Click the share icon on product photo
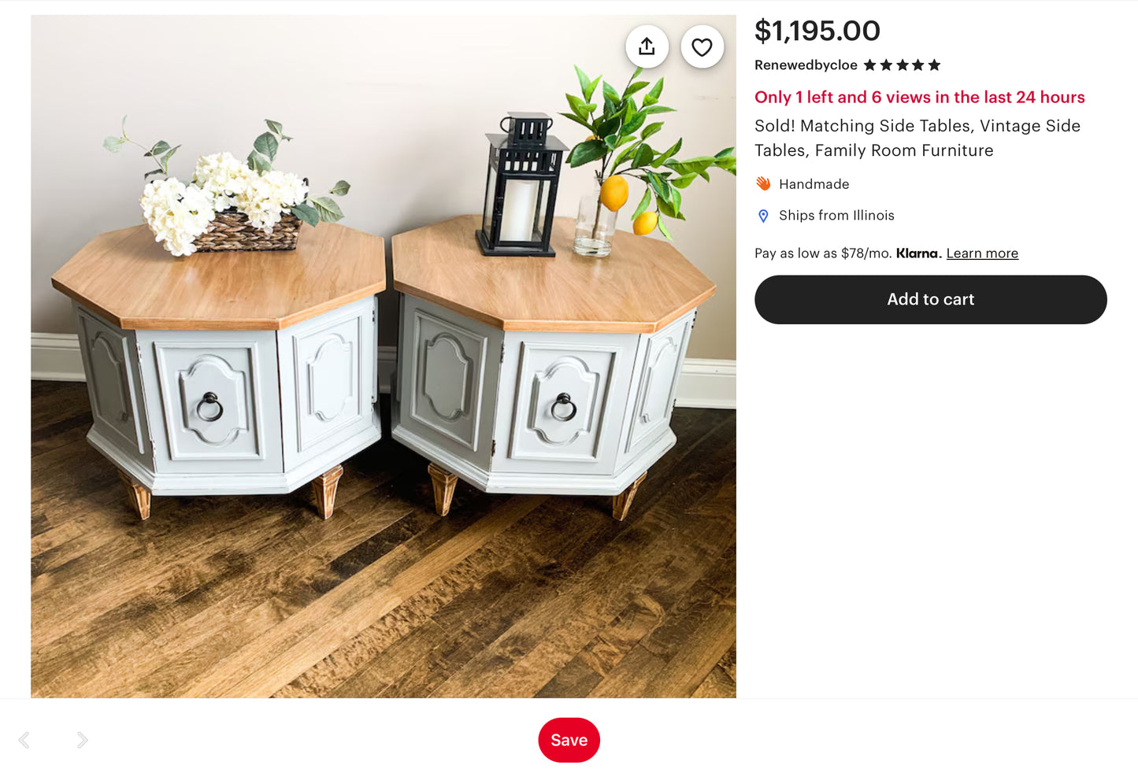Screen dimensions: 1138x780 (647, 46)
